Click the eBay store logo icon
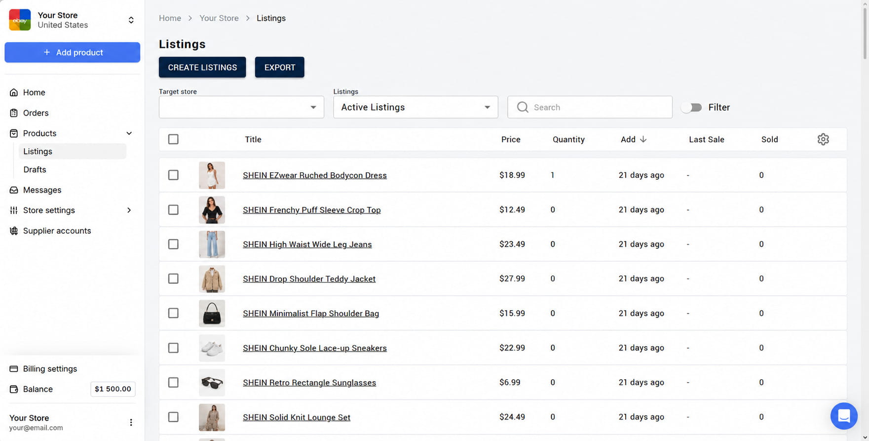Viewport: 869px width, 441px height. [20, 20]
